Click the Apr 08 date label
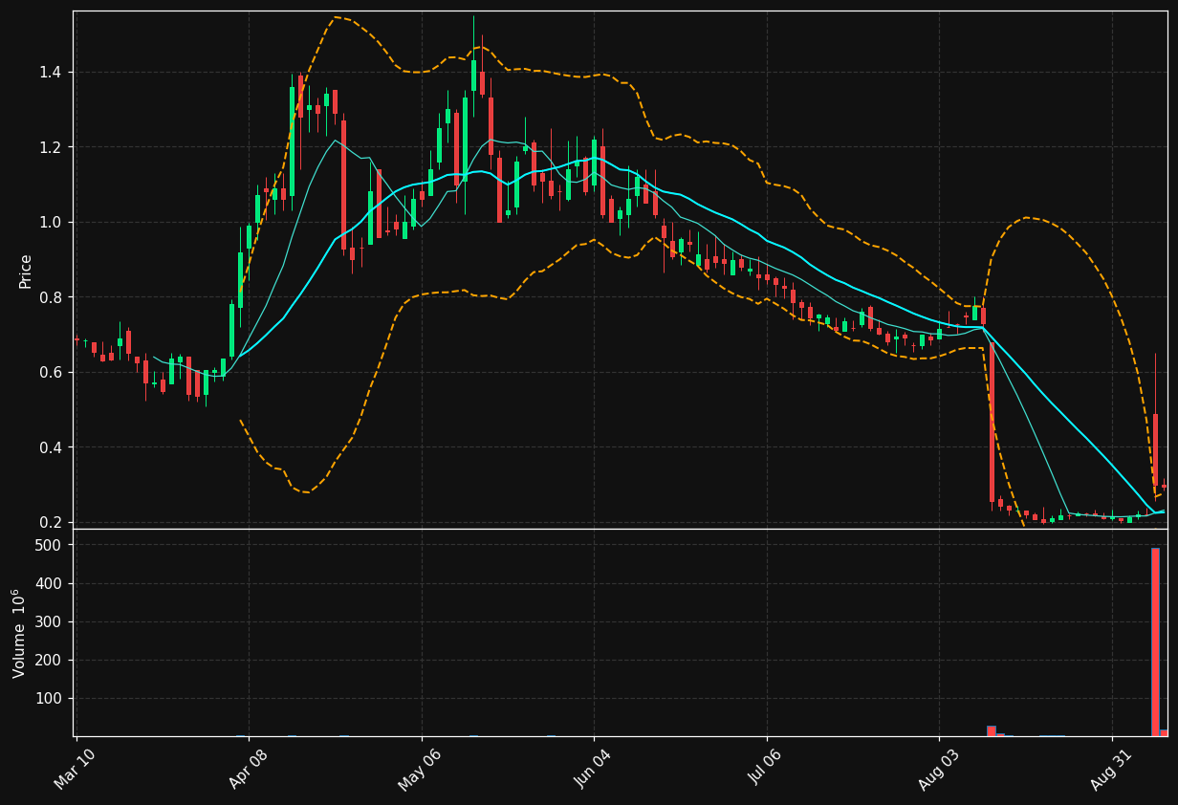 247,769
